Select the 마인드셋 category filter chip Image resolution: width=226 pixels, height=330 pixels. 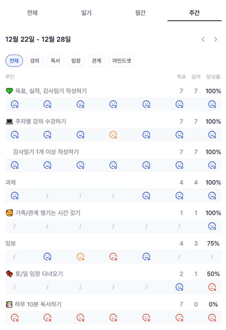(122, 61)
